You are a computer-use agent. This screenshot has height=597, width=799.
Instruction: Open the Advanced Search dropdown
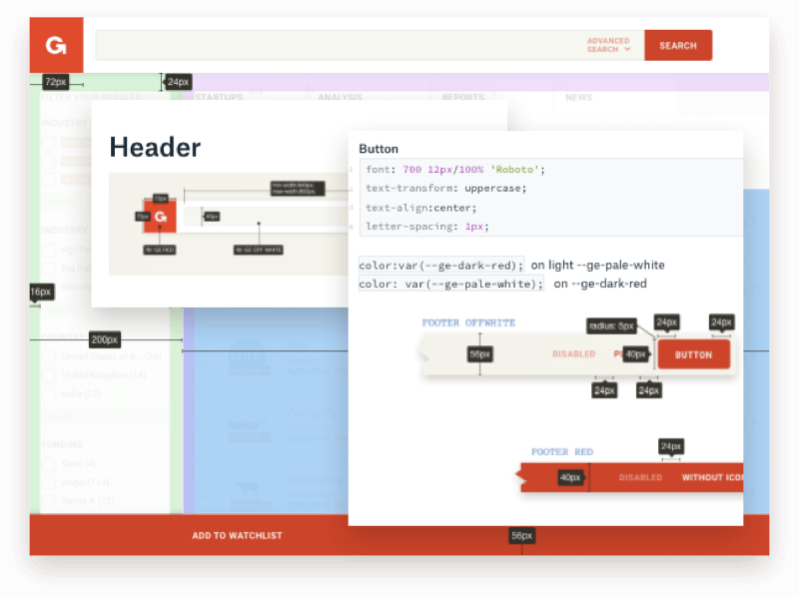point(609,45)
